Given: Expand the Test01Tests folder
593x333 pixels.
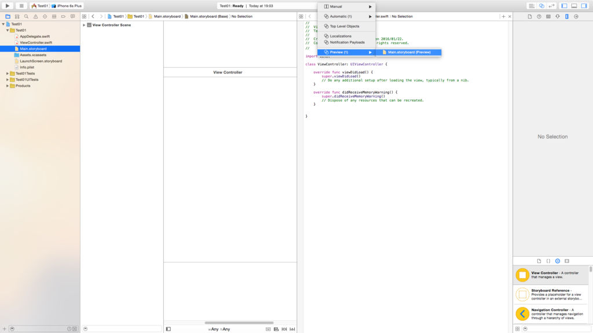Looking at the screenshot, I should (x=8, y=73).
